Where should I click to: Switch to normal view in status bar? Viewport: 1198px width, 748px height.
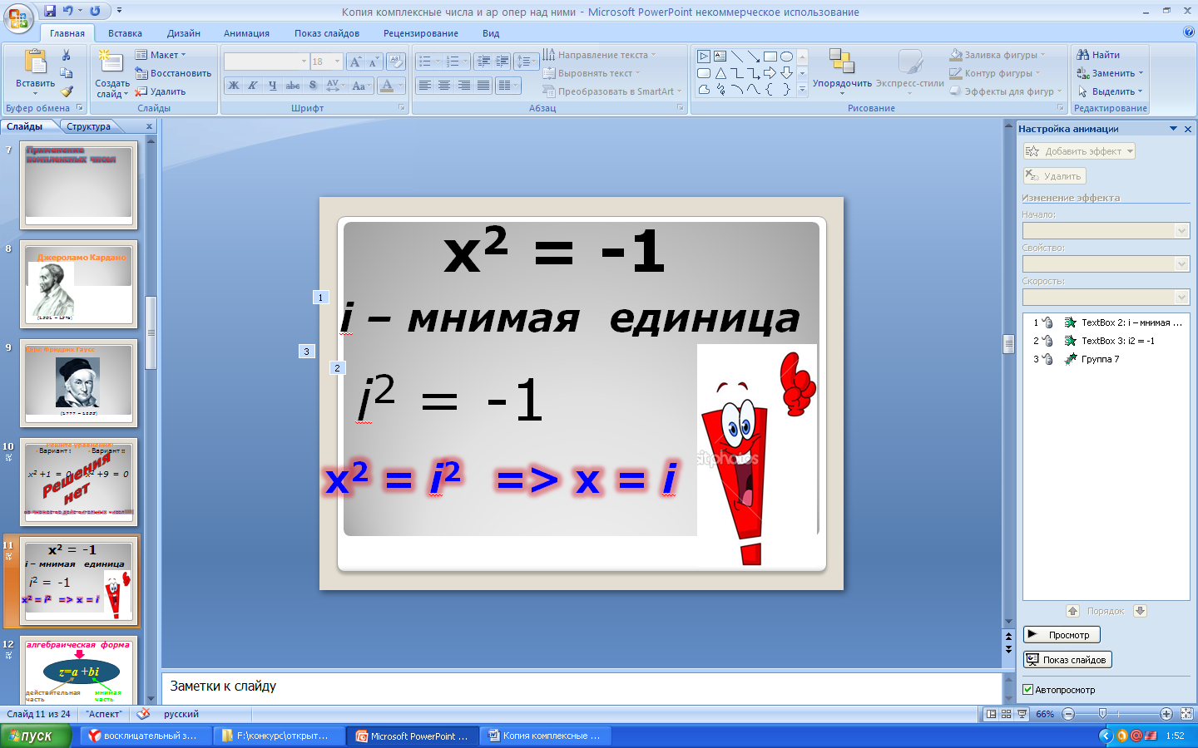(991, 714)
